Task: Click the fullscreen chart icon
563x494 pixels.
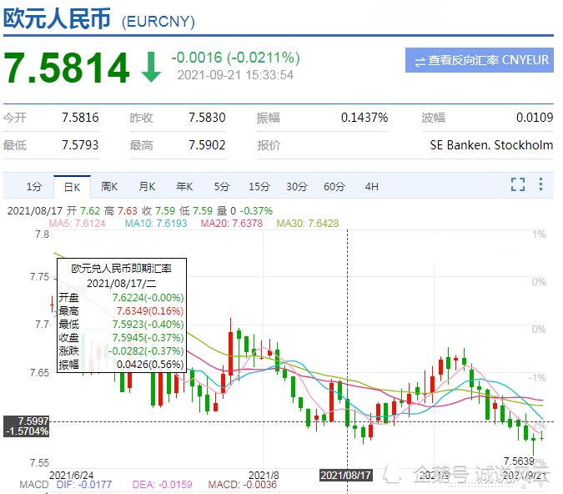Action: pos(518,184)
